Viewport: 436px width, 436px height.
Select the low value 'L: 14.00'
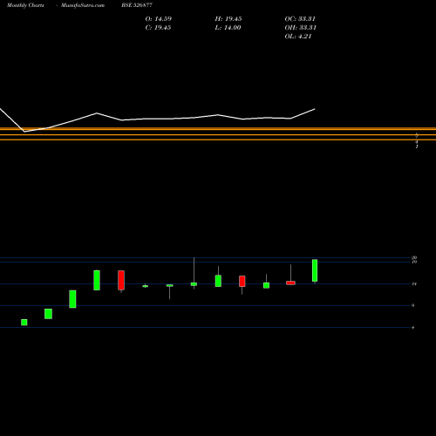click(228, 28)
